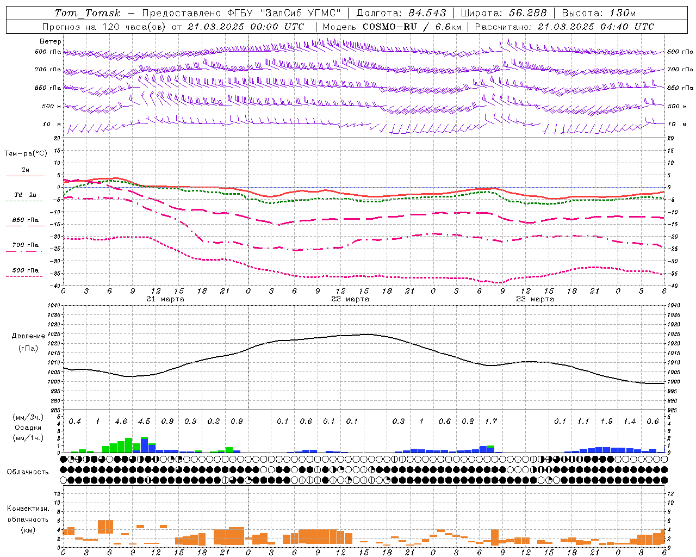Click the station name Tom_Tomsk
Screen dimensions: 696x557
[x=88, y=13]
